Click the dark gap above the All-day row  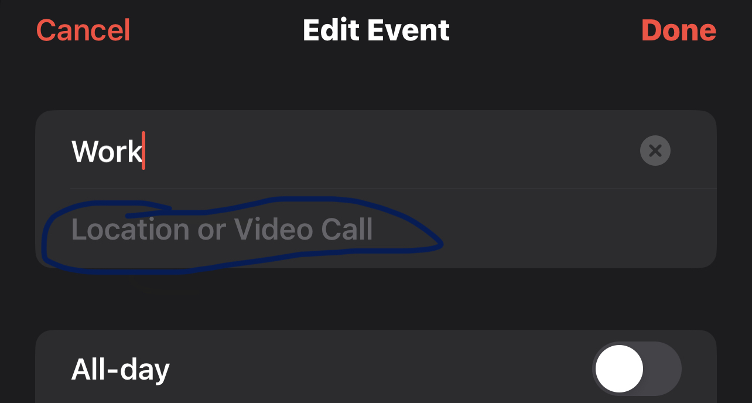click(x=375, y=299)
